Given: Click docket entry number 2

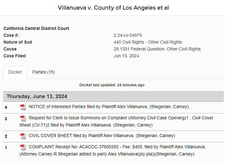Looking at the screenshot, I should coord(6,136).
